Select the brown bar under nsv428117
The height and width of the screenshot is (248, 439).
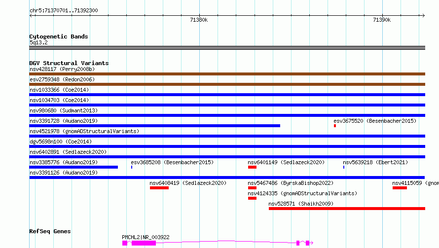[227, 74]
